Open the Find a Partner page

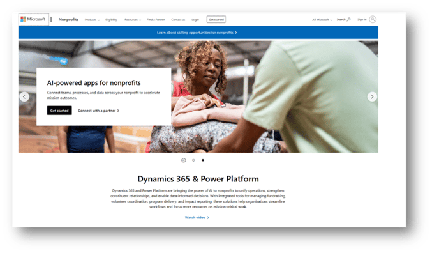(x=156, y=20)
